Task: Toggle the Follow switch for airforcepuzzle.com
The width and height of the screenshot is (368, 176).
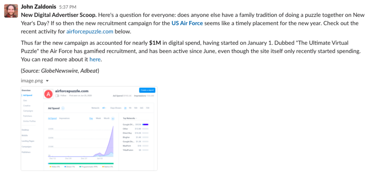Action: click(x=57, y=96)
